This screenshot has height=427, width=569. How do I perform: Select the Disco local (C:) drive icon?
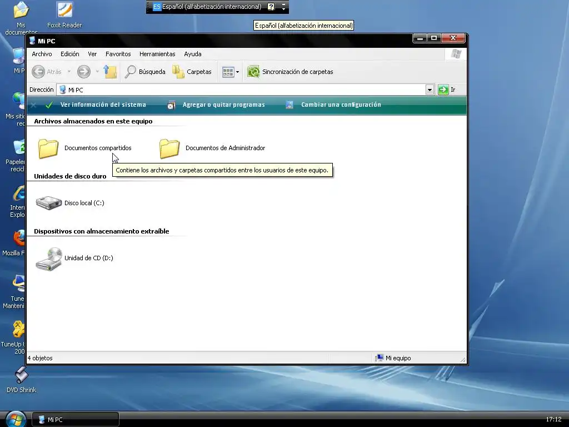click(49, 203)
